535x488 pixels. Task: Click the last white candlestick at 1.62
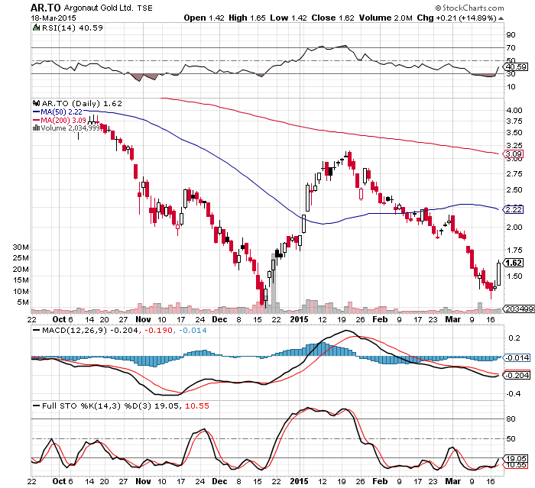pyautogui.click(x=498, y=274)
